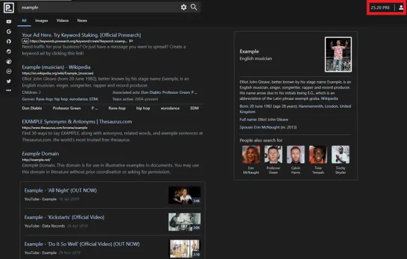The image size is (407, 259).
Task: Click the 'Rave-hop' related chip
Action: pos(117,108)
